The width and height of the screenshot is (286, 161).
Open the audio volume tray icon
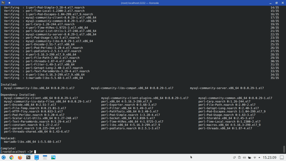click(244, 158)
